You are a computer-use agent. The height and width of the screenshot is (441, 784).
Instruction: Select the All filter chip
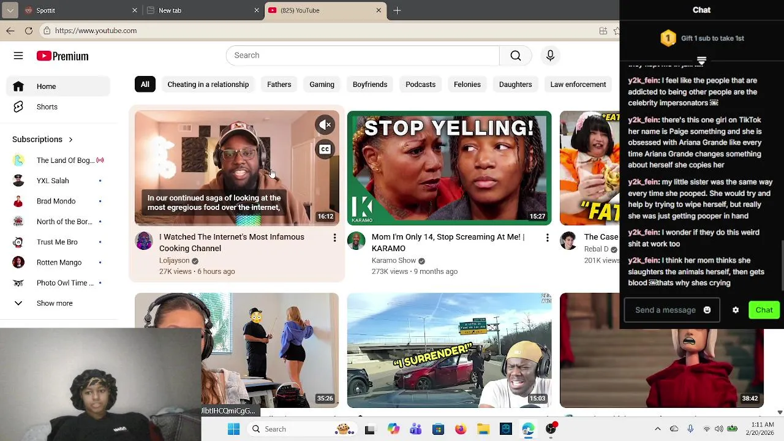click(x=145, y=85)
